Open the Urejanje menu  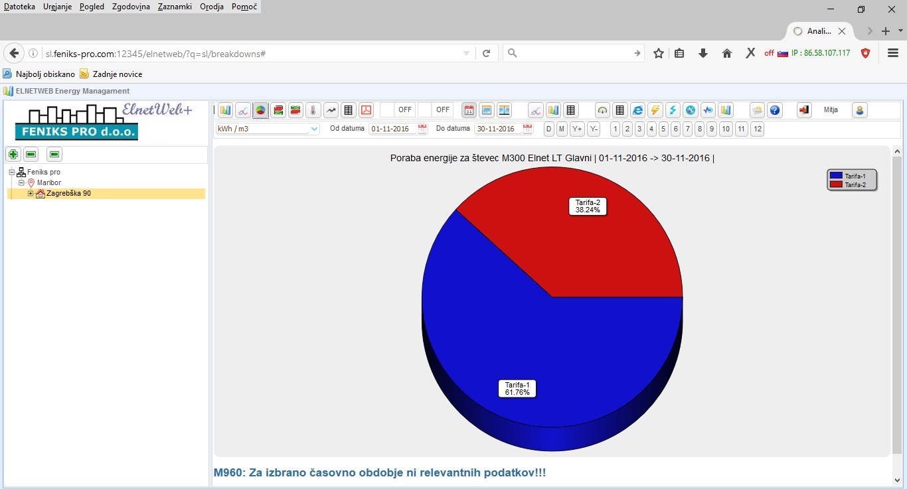(57, 7)
